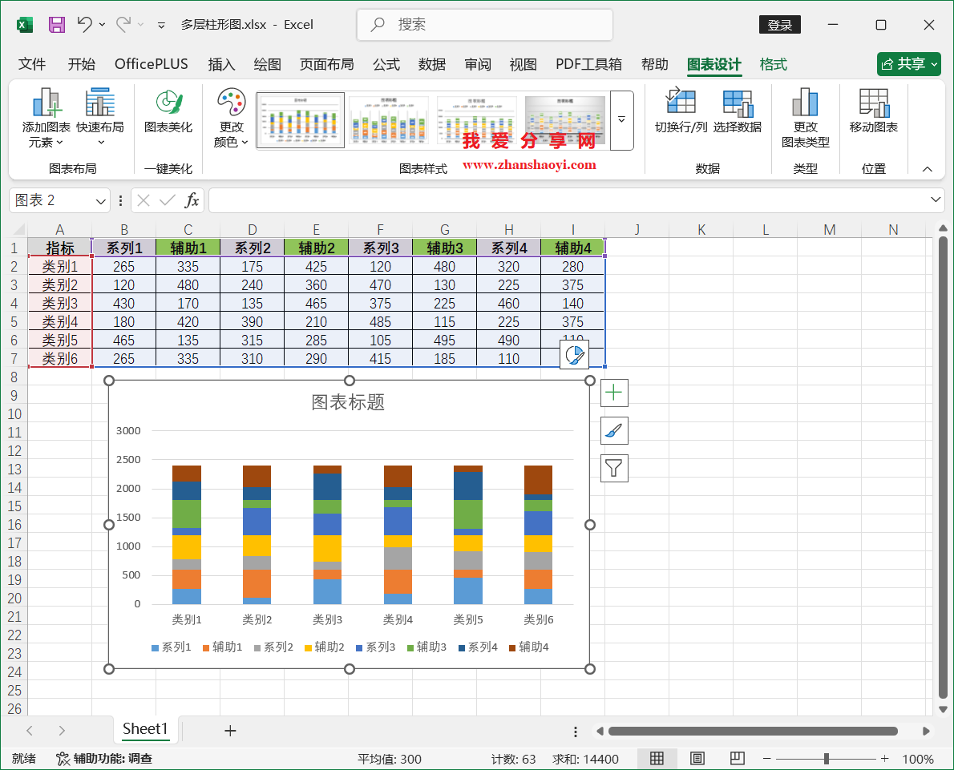This screenshot has width=954, height=770.
Task: Open the Undo history dropdown arrow
Action: (x=103, y=24)
